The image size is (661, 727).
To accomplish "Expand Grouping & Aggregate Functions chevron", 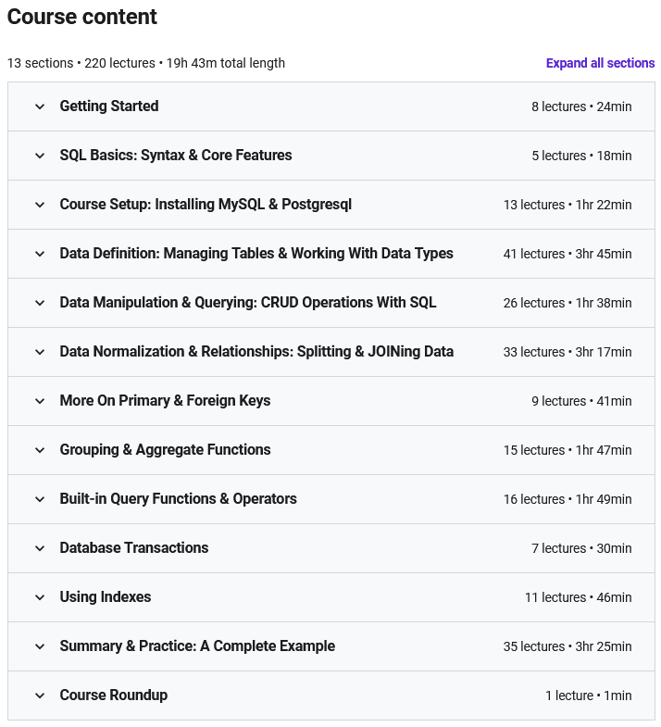I will 40,450.
